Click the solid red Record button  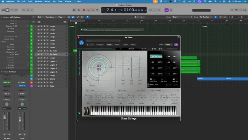click(84, 10)
